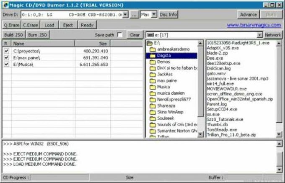Click the Name column header
The image size is (285, 183).
pos(43,44)
